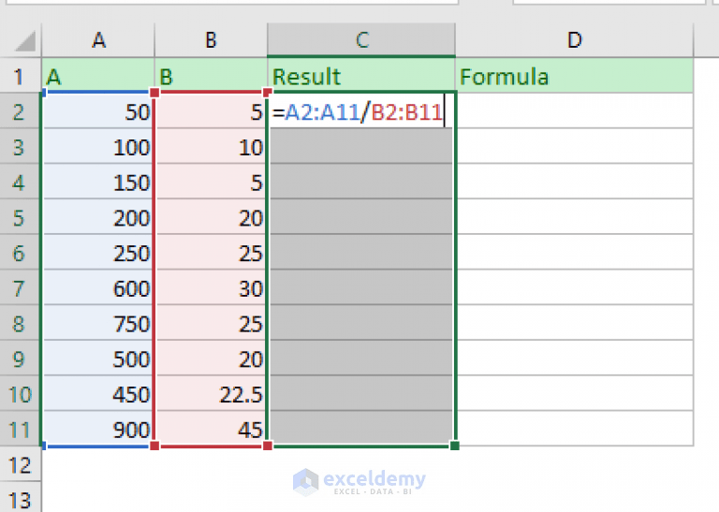Click cell containing 900

point(98,429)
